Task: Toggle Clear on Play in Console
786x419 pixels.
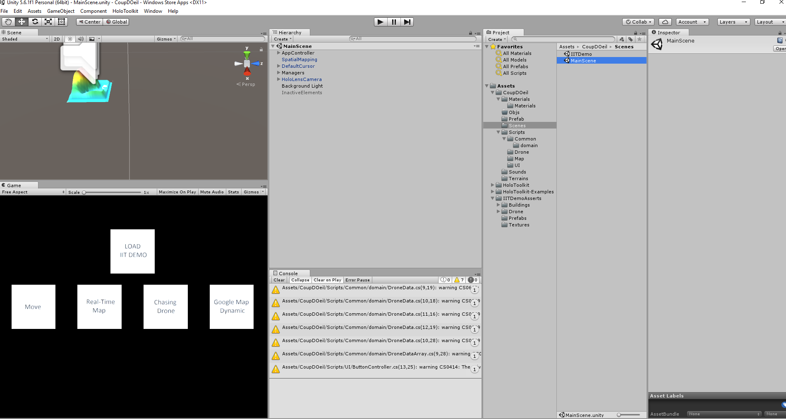Action: pos(327,280)
